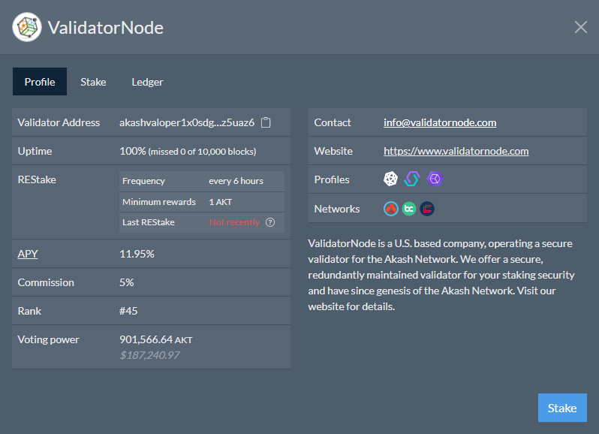
Task: Select the dark blue red-logo network icon
Action: pyautogui.click(x=427, y=209)
